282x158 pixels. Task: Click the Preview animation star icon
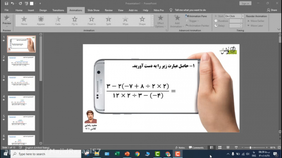[7, 18]
